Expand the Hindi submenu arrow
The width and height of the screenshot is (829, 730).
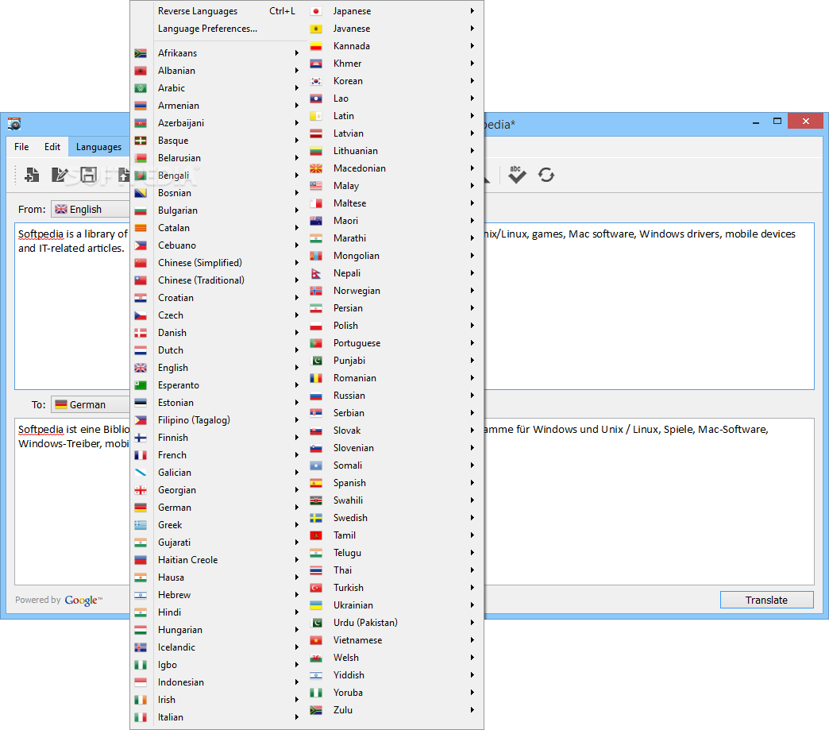coord(297,612)
